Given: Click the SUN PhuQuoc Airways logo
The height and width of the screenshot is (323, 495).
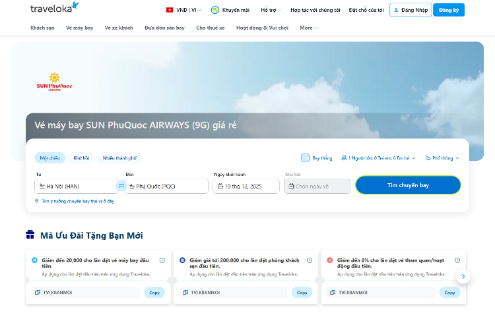Looking at the screenshot, I should pos(54,82).
